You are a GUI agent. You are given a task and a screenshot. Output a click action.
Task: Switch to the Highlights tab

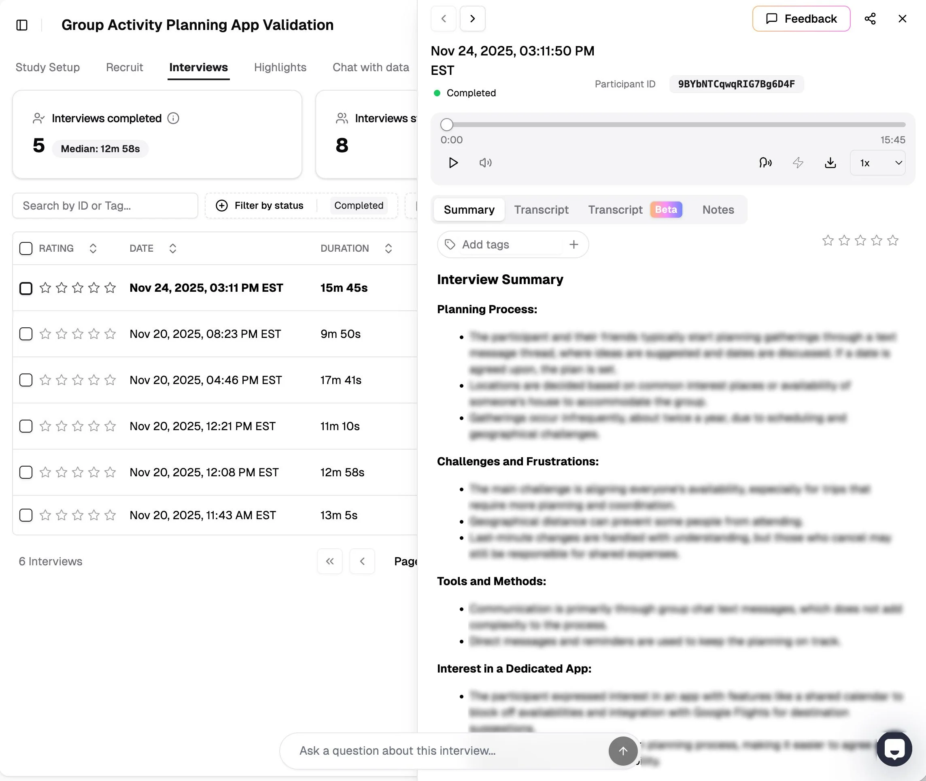[x=280, y=67]
